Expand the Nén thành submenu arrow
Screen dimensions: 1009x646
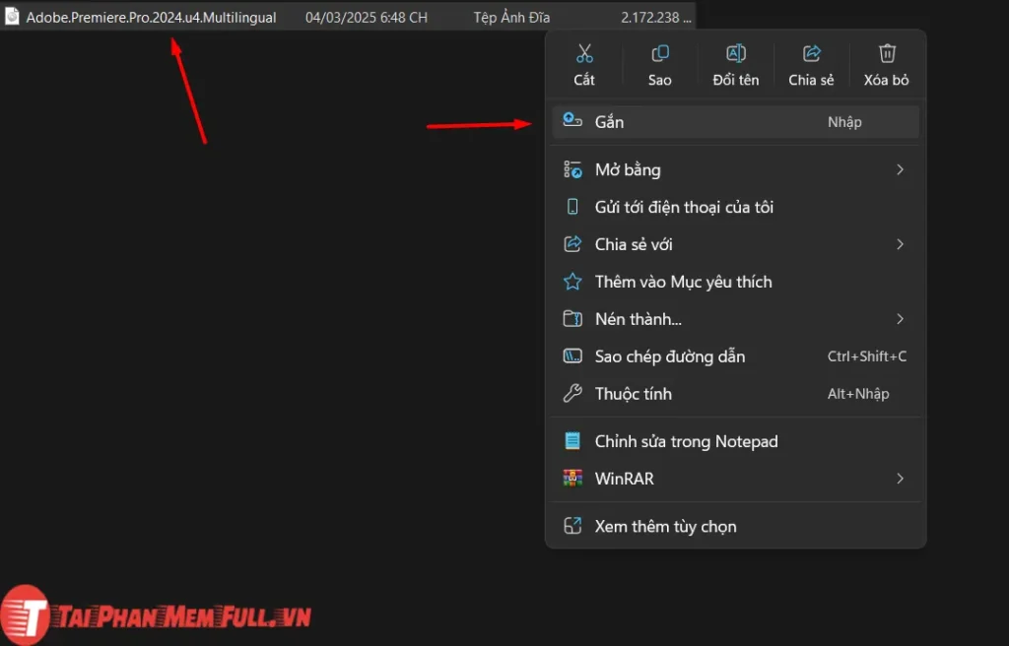pos(900,319)
